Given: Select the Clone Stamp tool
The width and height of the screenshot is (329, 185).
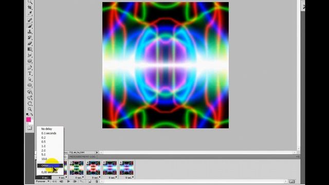Looking at the screenshot, I should click(x=30, y=32).
